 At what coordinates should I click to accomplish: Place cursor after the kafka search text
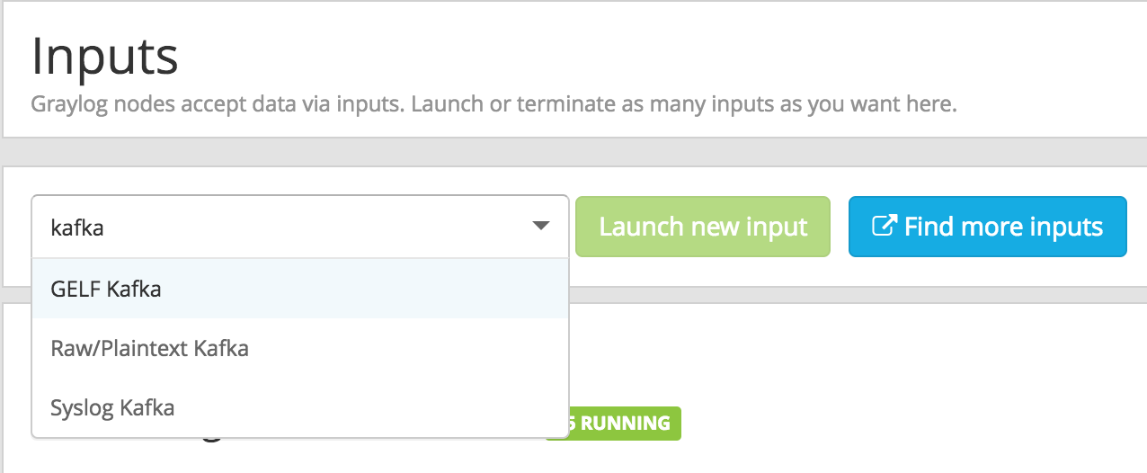coord(106,228)
